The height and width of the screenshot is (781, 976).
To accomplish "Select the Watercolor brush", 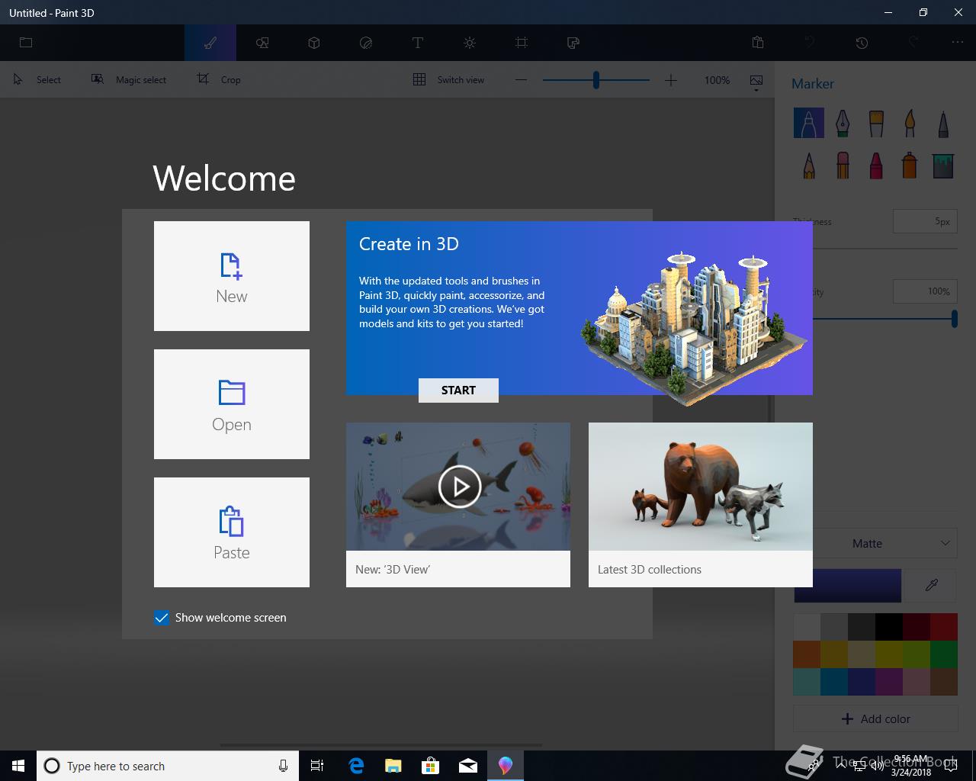I will coord(910,123).
